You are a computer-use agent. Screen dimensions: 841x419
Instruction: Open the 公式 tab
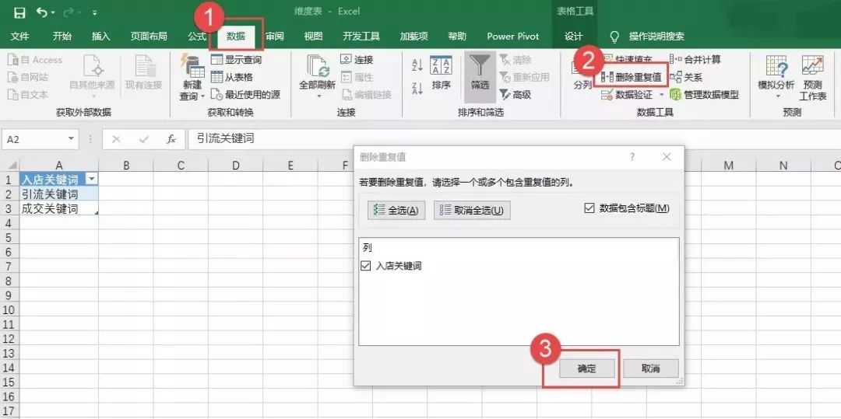point(197,37)
